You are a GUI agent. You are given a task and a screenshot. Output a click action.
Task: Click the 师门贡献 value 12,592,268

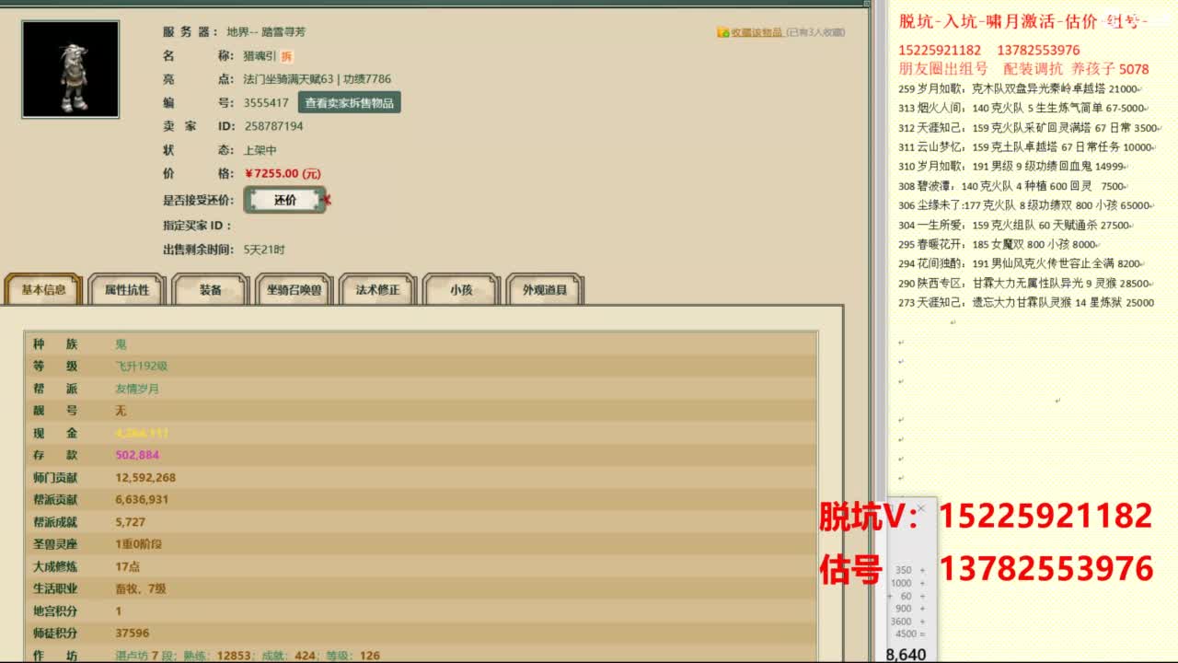145,477
